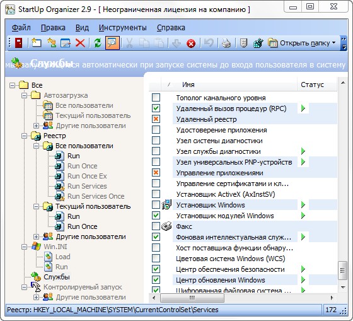Click the highlighted magnifier search toolbar icon
This screenshot has height=321, width=353.
[112, 43]
